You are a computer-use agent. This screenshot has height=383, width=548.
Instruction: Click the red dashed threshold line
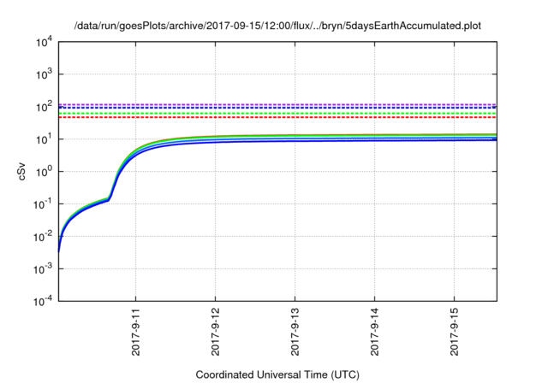[277, 118]
